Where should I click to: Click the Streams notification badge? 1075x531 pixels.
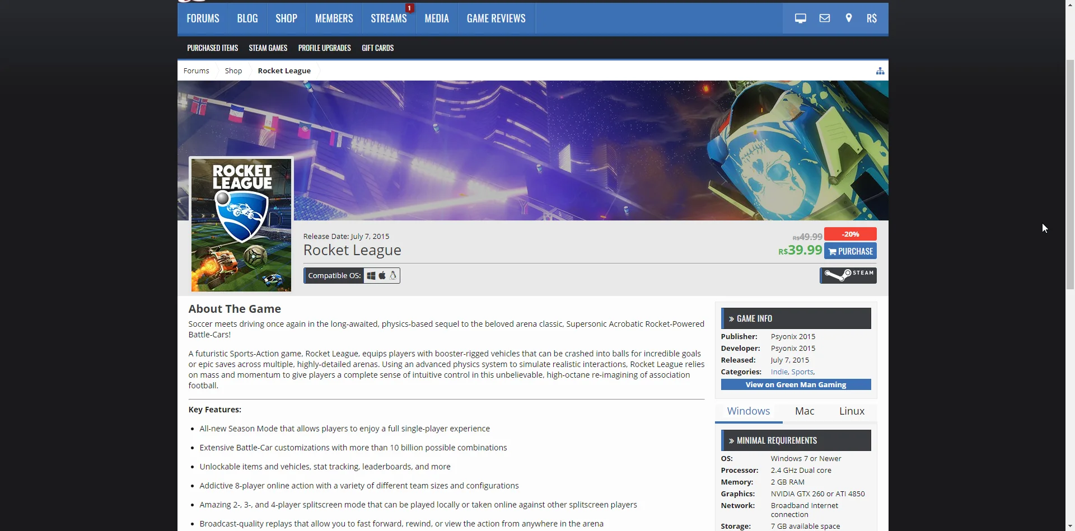[x=409, y=8]
